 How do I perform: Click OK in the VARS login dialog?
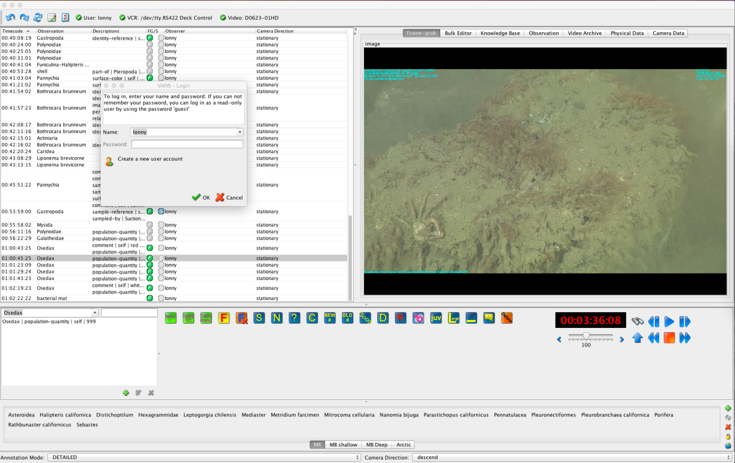pyautogui.click(x=201, y=198)
